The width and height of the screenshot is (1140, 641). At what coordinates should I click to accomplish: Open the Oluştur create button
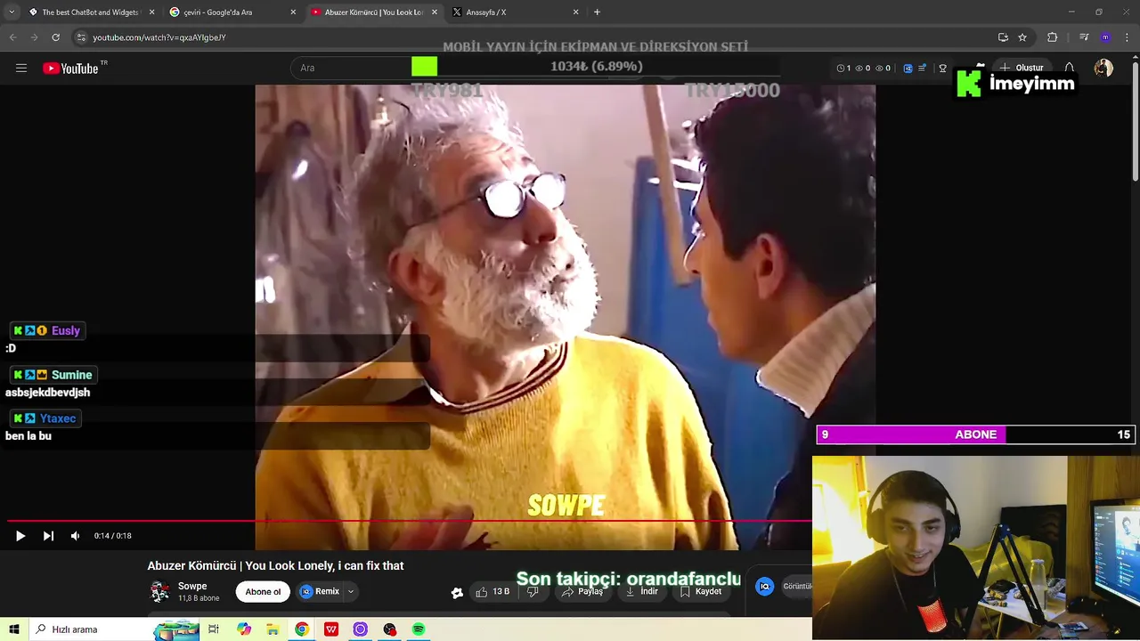(x=1021, y=68)
